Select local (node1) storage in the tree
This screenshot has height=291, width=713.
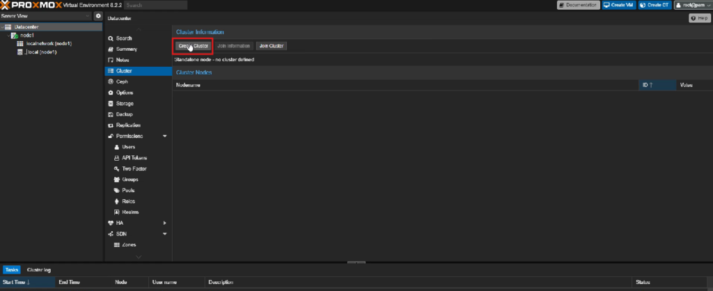pyautogui.click(x=41, y=52)
